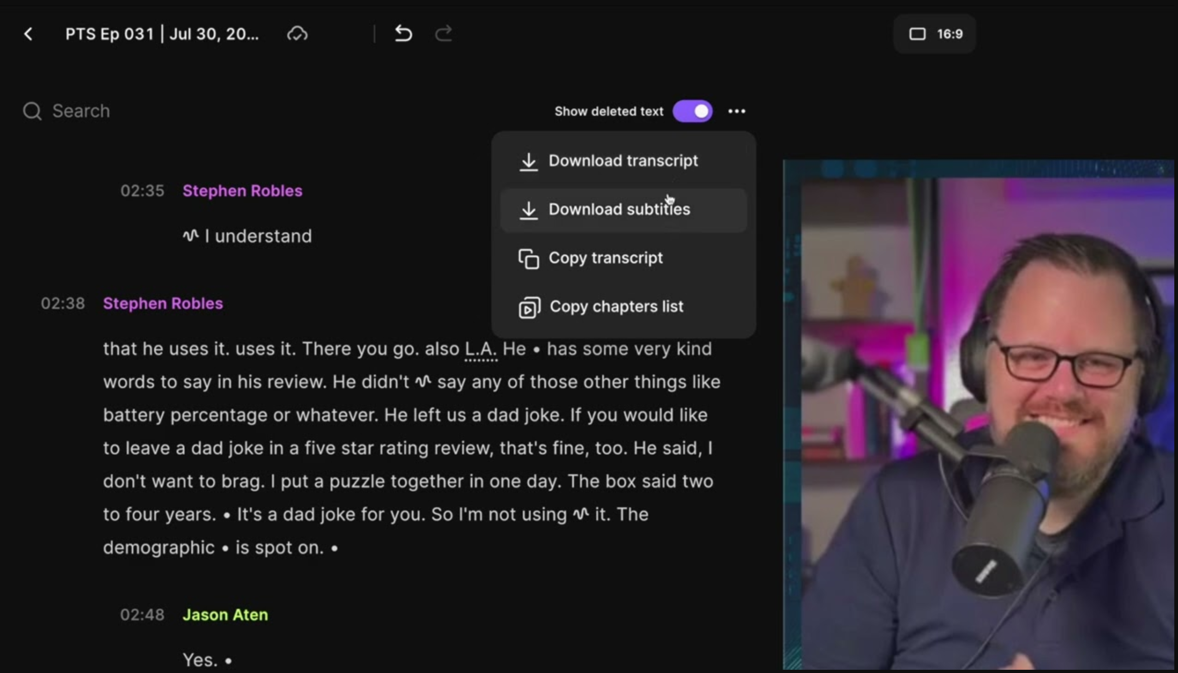Select speaker name Jason Aten

pyautogui.click(x=225, y=614)
